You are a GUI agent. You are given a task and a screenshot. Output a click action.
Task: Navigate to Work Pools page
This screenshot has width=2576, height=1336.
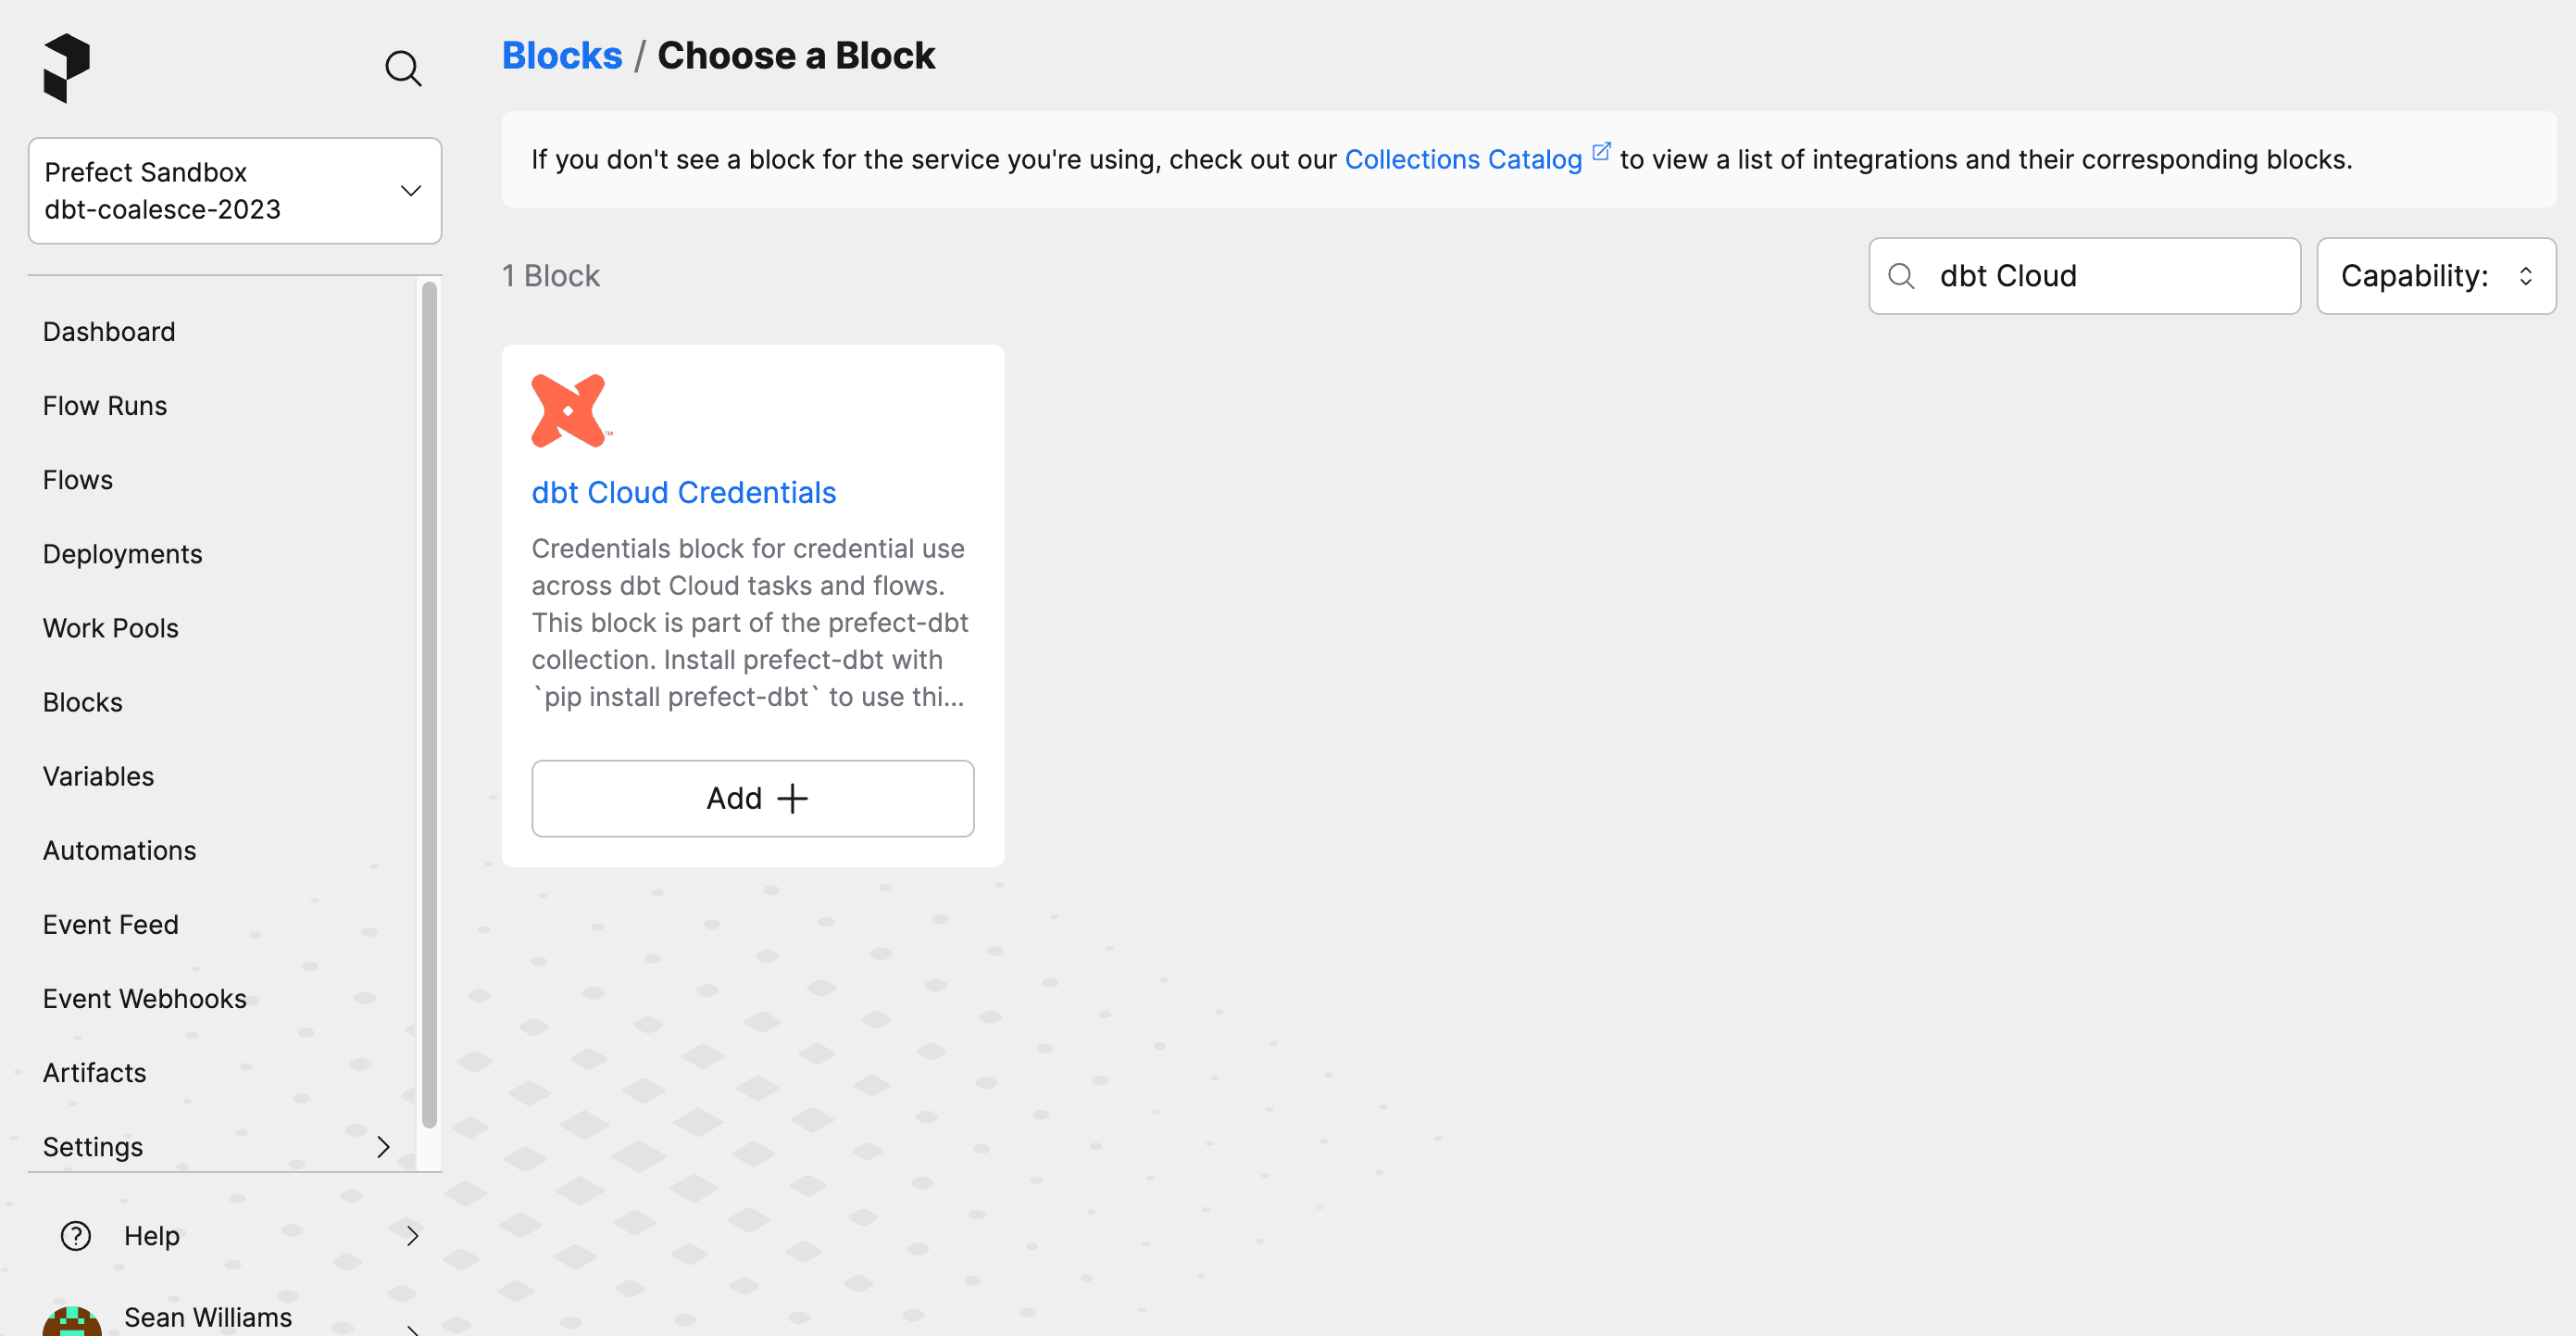(111, 627)
